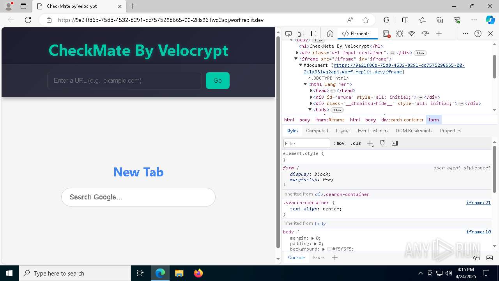Toggle the DevTools activity bar sidebar icon
Screen dimensions: 499x281
point(313,34)
